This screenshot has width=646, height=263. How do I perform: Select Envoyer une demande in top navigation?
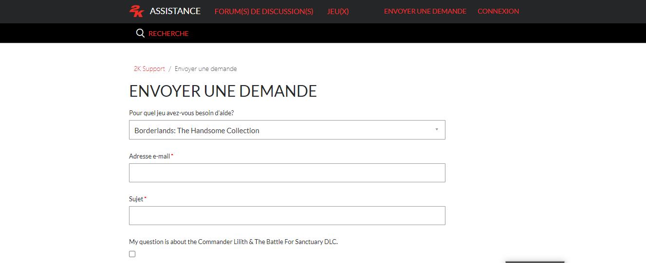click(x=425, y=11)
